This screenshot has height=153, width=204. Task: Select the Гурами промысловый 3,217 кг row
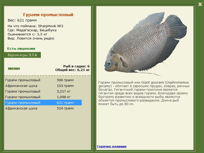coord(43,91)
